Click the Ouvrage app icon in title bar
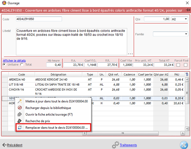The height and width of the screenshot is (149, 191). 4,3
